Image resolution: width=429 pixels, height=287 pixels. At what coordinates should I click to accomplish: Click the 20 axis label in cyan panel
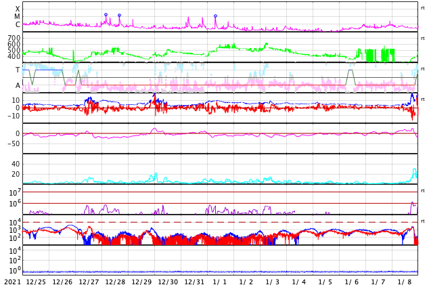pos(16,174)
